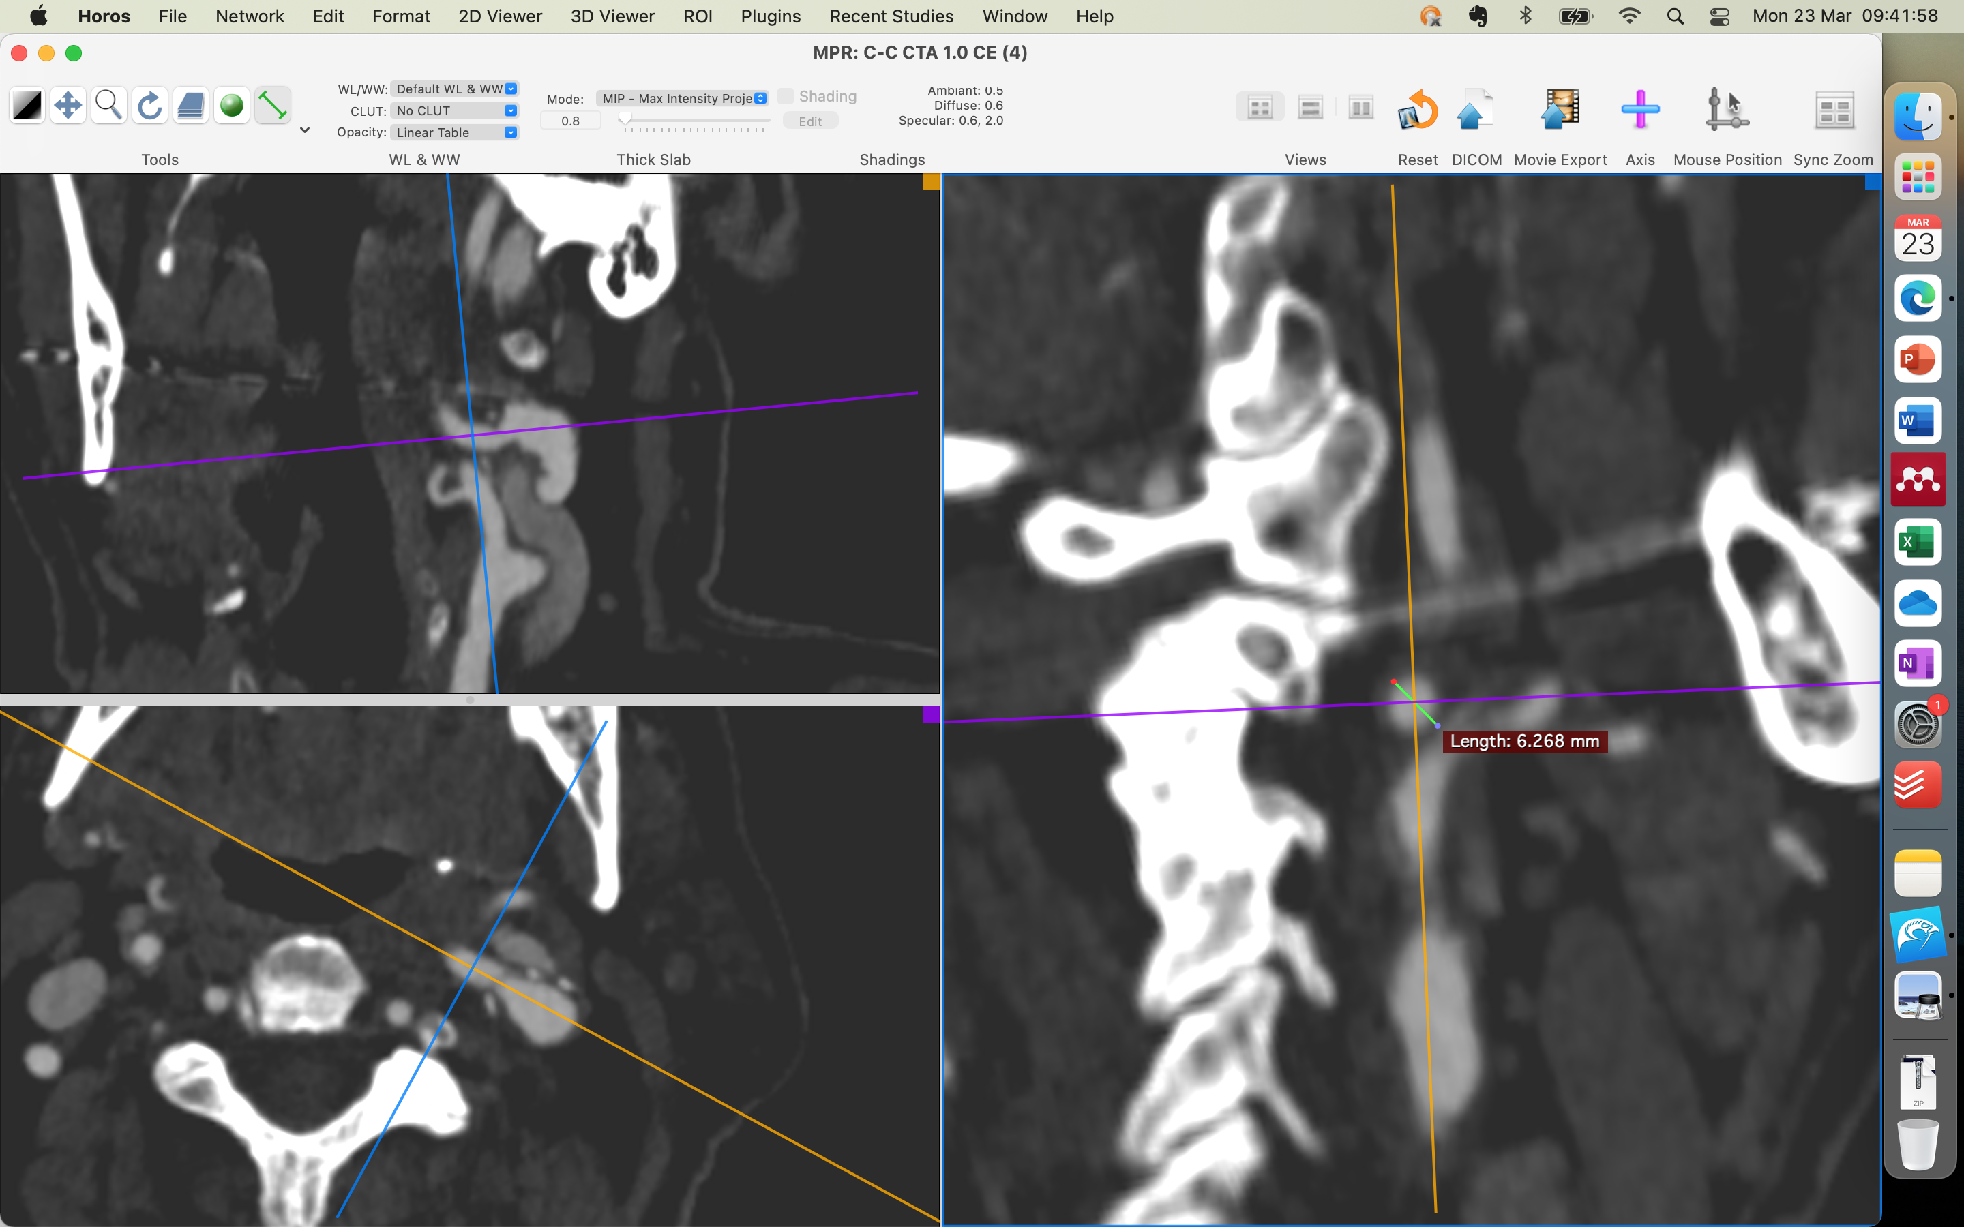Image resolution: width=1964 pixels, height=1227 pixels.
Task: Click the Movie Export icon
Action: point(1560,110)
